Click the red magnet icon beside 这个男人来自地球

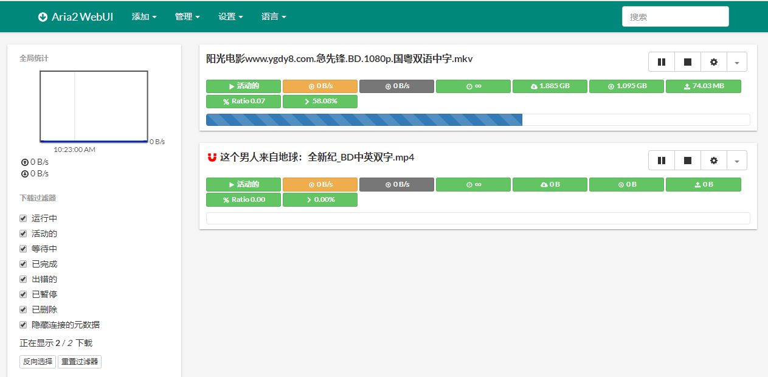pyautogui.click(x=212, y=157)
